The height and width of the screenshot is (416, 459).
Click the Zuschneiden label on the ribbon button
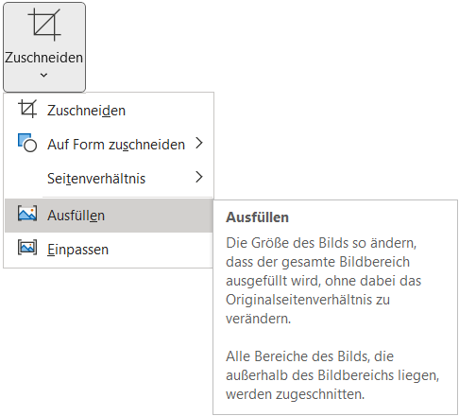pos(43,58)
